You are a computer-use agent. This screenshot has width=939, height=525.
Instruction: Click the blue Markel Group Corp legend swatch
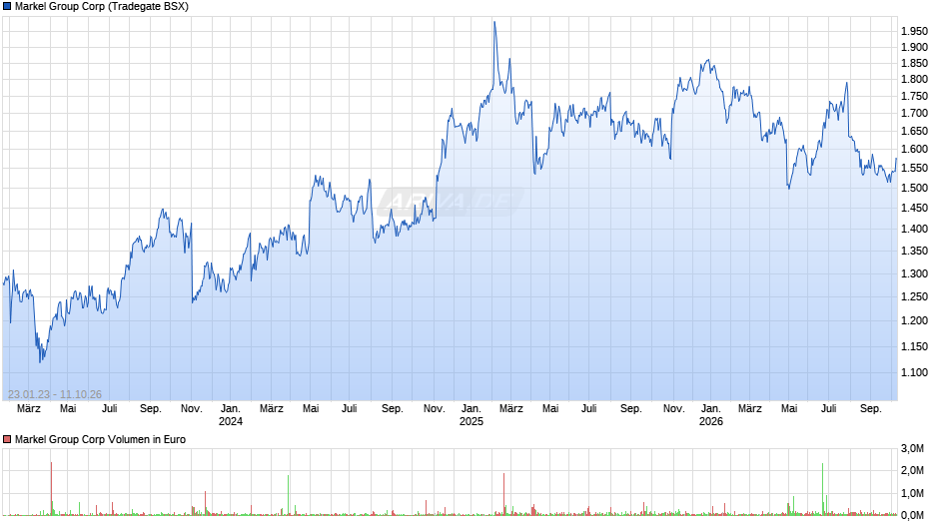(x=7, y=7)
